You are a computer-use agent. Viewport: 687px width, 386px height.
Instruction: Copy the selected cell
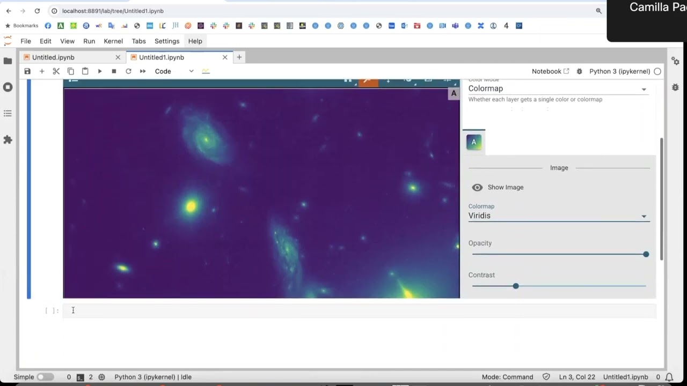pos(71,71)
